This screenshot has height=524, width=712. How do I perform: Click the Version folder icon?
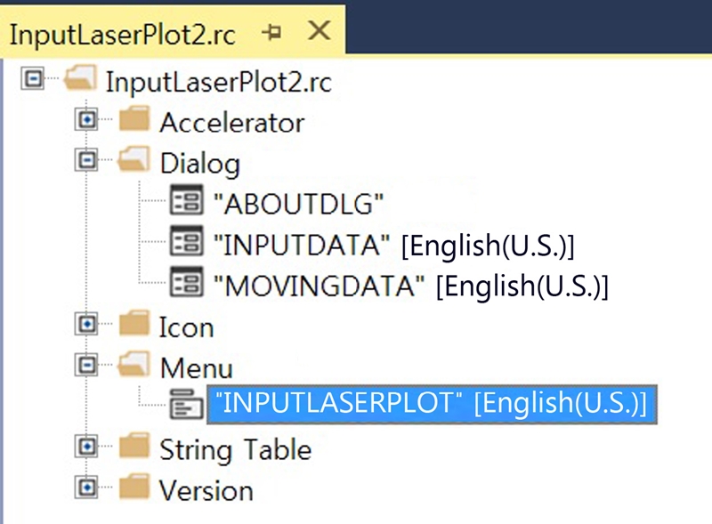pyautogui.click(x=133, y=488)
